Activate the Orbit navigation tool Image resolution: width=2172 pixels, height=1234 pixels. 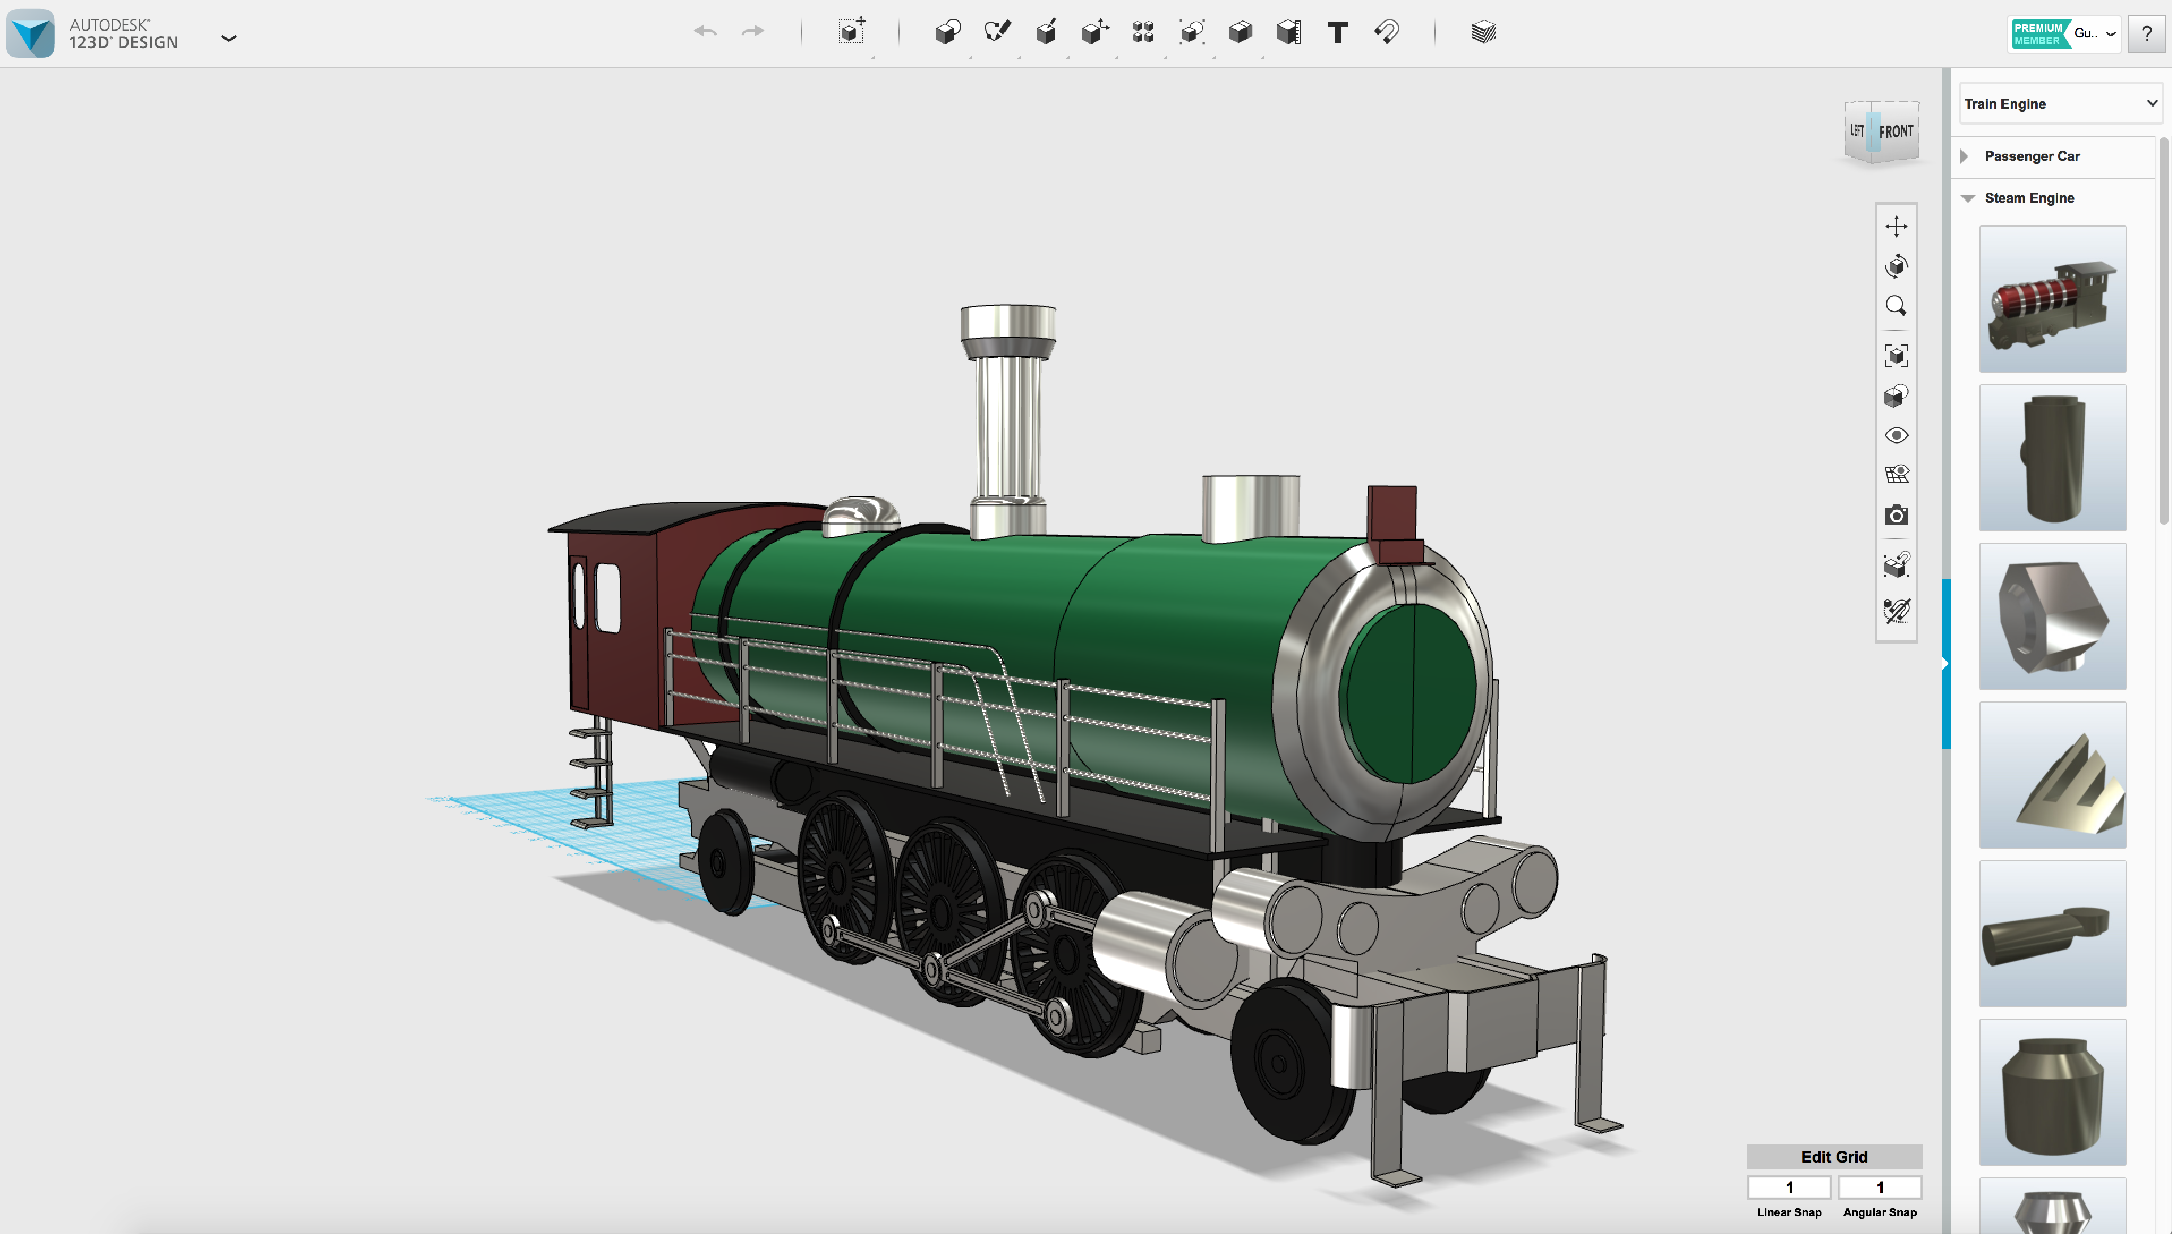1896,266
